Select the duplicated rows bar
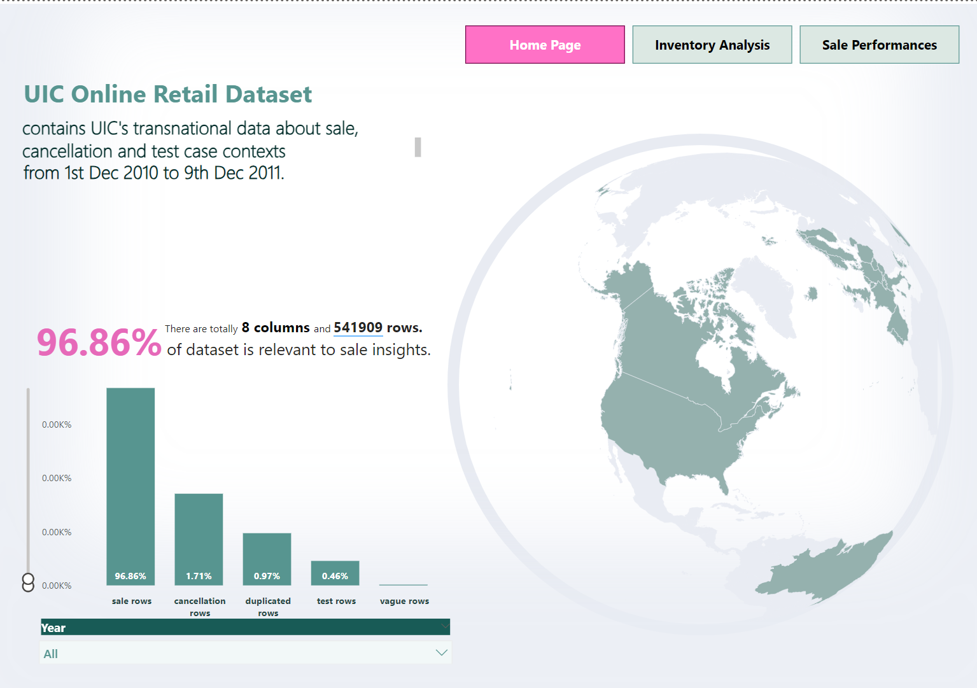977x688 pixels. click(267, 559)
